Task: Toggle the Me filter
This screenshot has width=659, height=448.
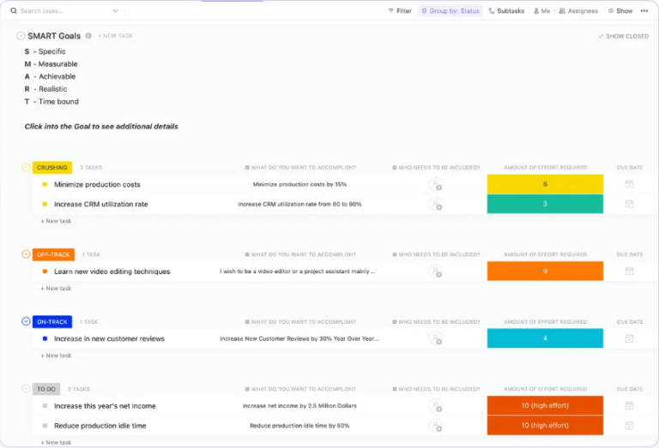Action: (x=541, y=11)
